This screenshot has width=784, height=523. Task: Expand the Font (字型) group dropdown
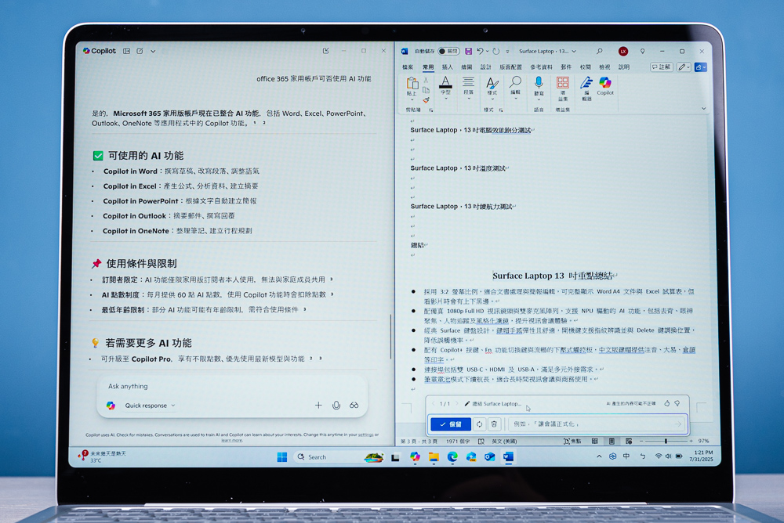(x=445, y=99)
